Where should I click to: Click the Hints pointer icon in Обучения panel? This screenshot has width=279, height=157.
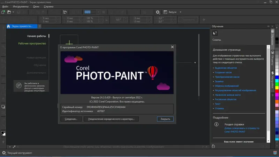215,33
